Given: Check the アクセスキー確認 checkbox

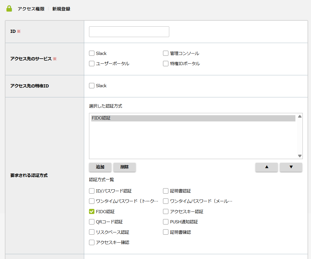Looking at the screenshot, I should point(92,242).
